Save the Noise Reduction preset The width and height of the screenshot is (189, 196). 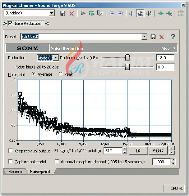[x=153, y=37]
